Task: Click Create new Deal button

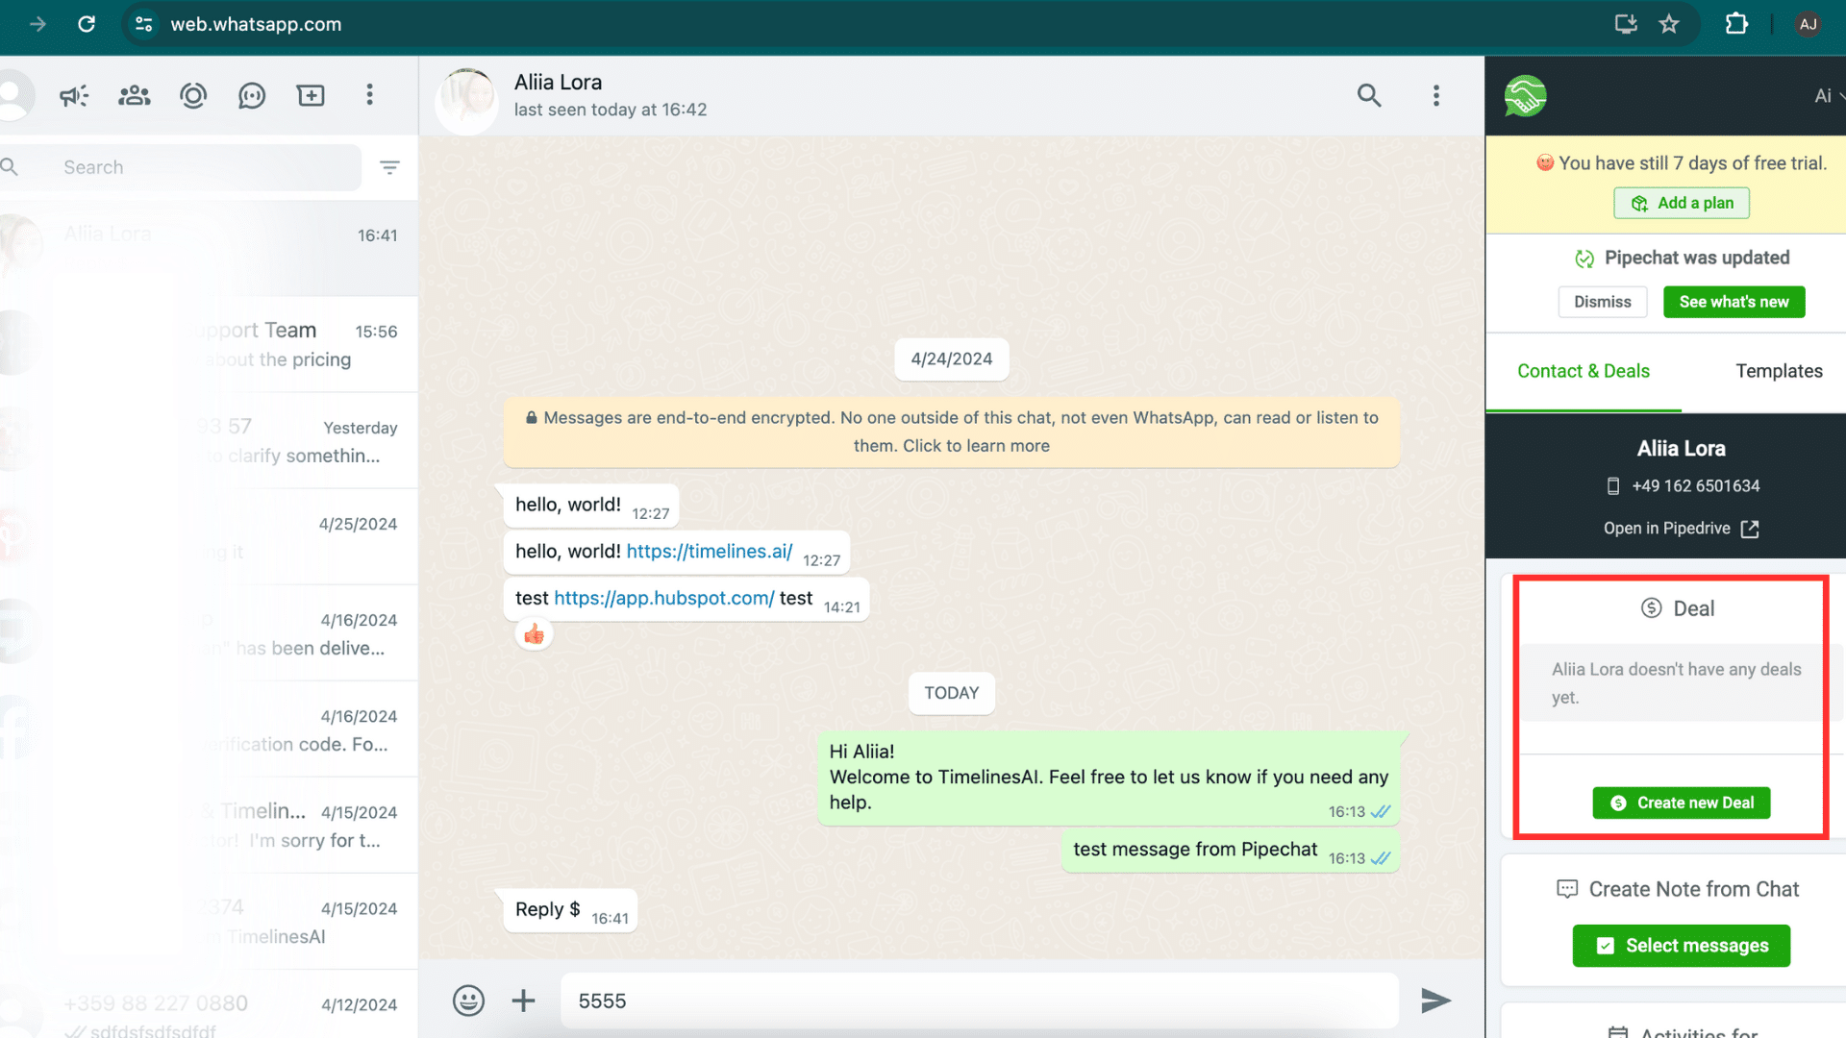Action: [1681, 803]
